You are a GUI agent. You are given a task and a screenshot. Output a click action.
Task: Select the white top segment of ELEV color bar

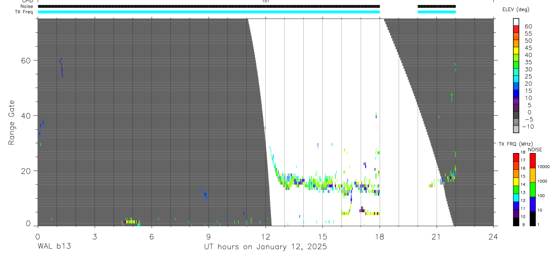pyautogui.click(x=516, y=22)
